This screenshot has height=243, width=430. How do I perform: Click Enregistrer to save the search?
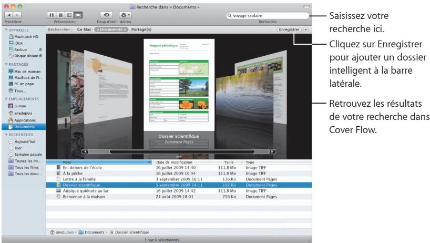(x=289, y=29)
